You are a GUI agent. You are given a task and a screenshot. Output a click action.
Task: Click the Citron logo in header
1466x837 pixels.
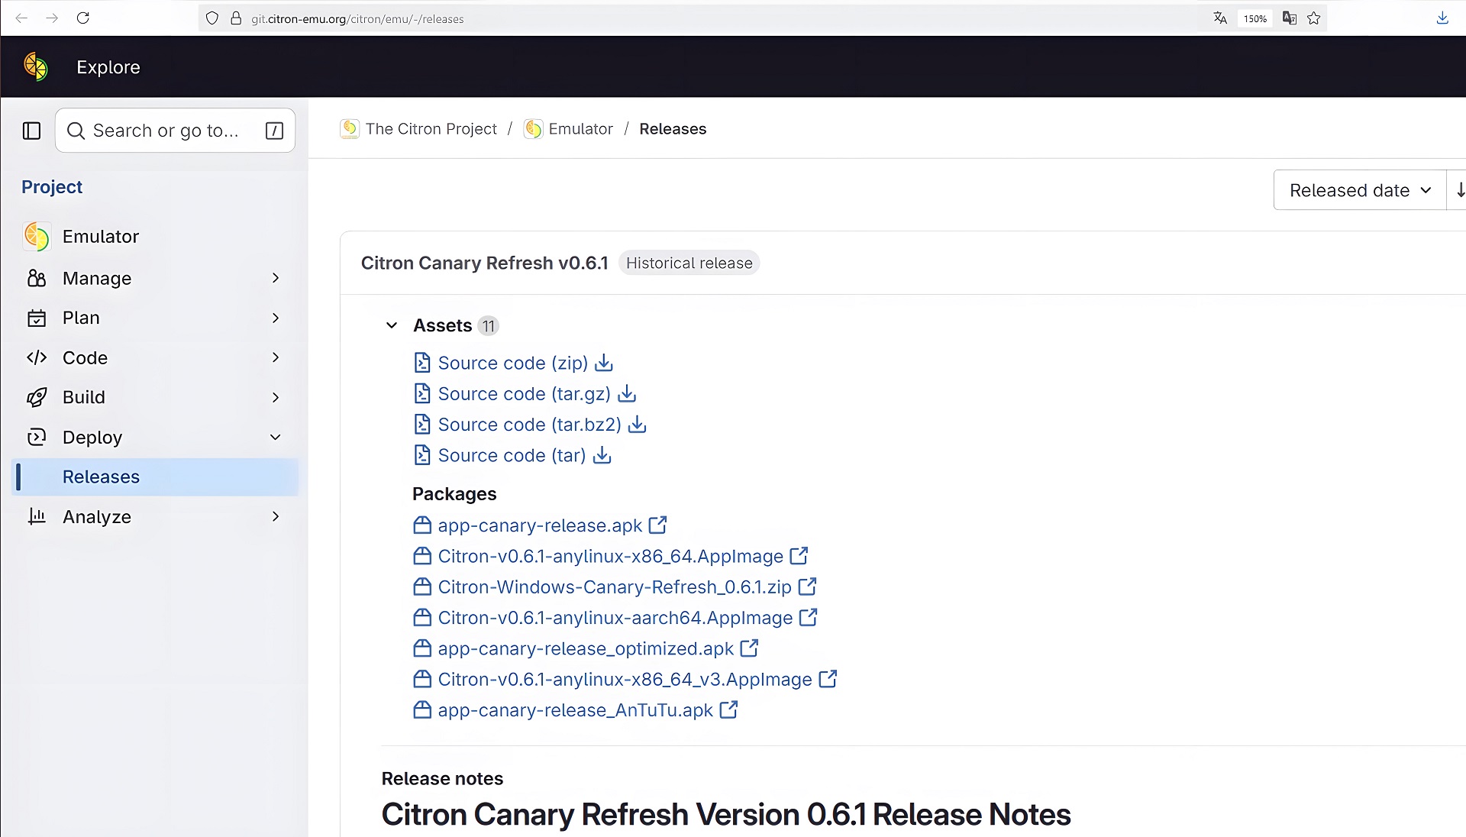(36, 67)
